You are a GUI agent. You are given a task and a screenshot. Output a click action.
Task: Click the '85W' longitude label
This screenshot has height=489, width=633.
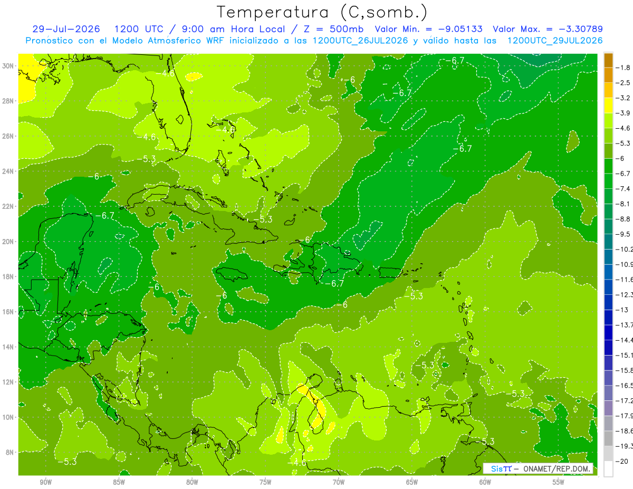tap(119, 482)
